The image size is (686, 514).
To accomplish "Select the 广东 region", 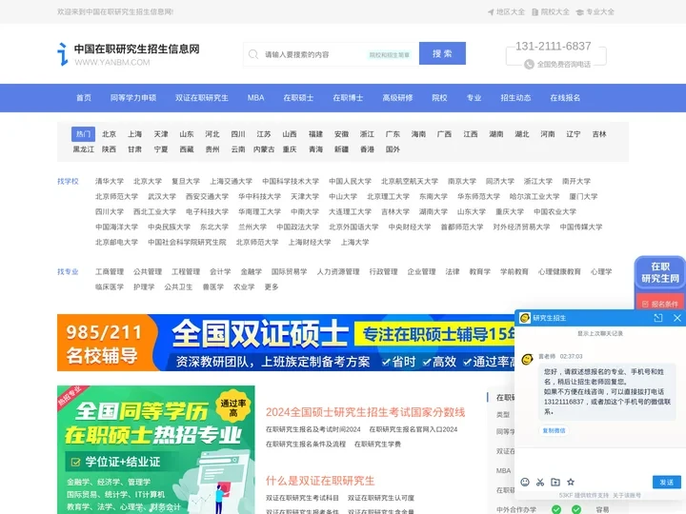I will point(393,134).
